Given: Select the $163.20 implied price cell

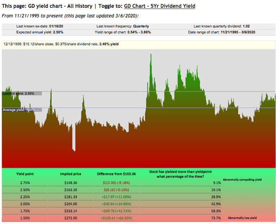Looking at the screenshot, I should point(71,190).
